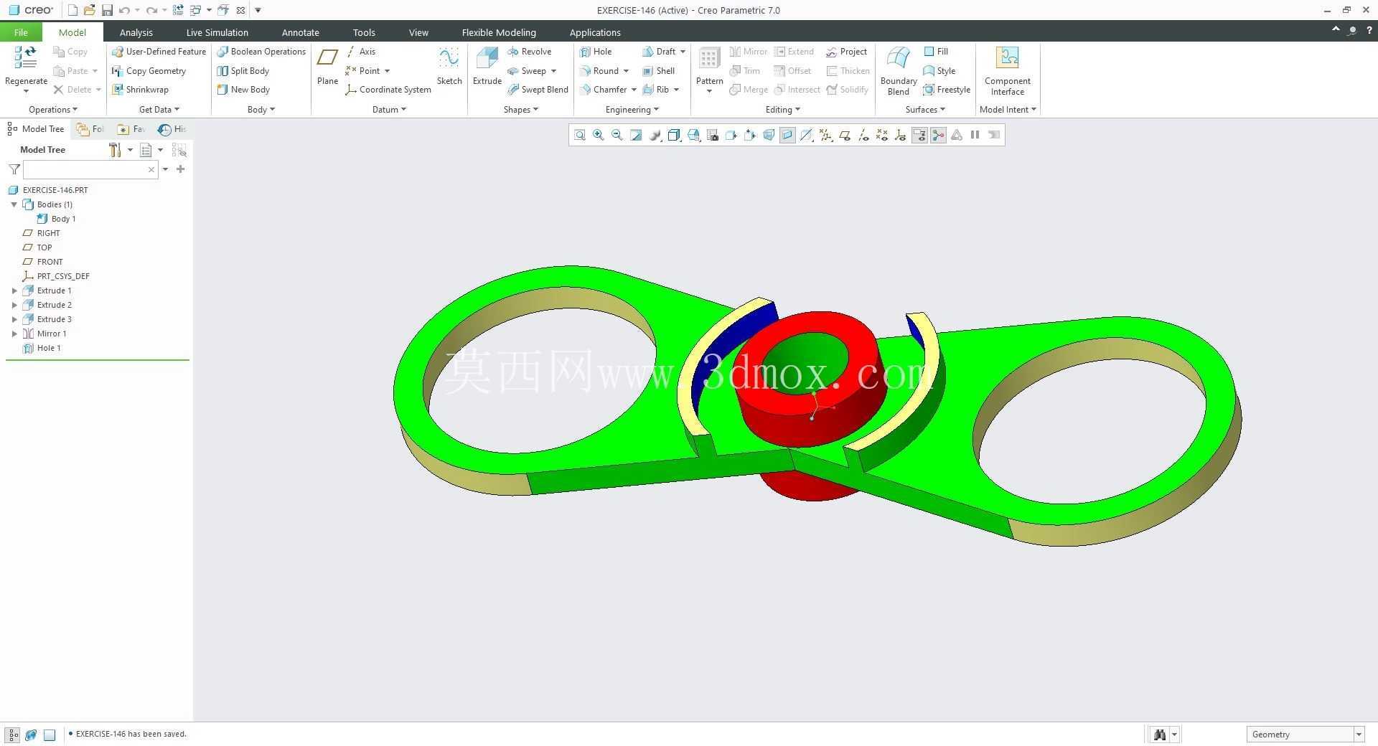1378x746 pixels.
Task: Pause simulation in graphics toolbar
Action: [x=975, y=135]
